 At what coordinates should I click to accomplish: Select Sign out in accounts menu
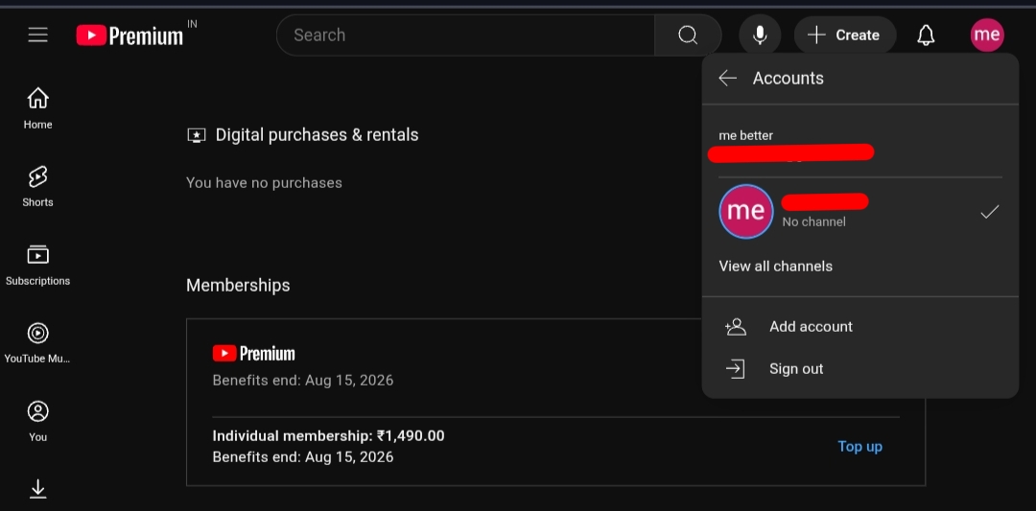click(x=796, y=369)
